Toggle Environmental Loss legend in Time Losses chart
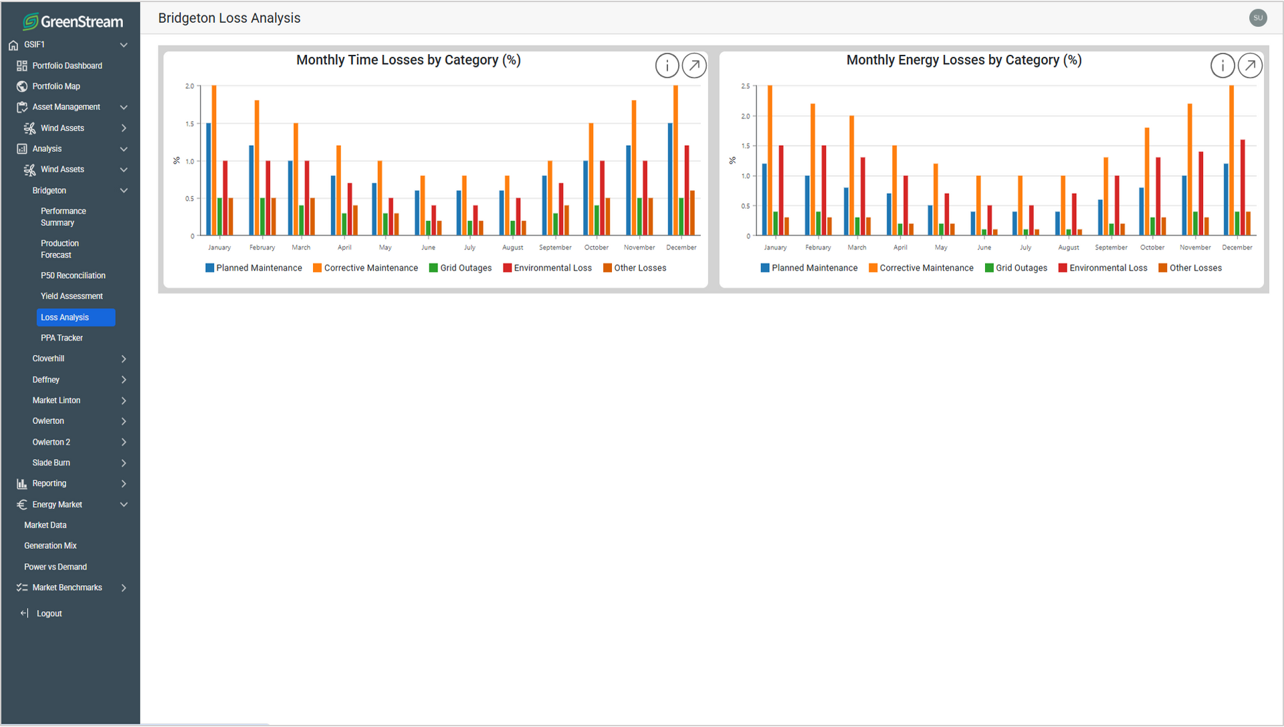This screenshot has height=727, width=1284. pos(547,268)
